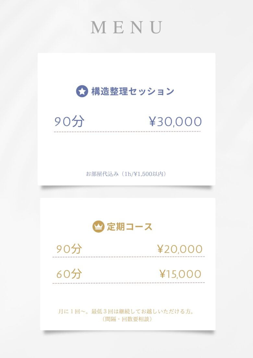Click the gold crown icon

98,227
